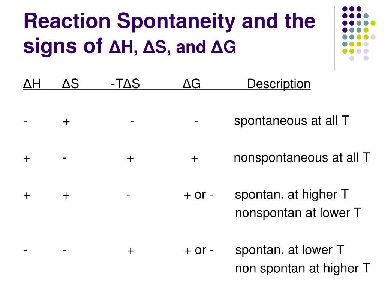The height and width of the screenshot is (288, 384).
Task: Select the ΔS column header
Action: coord(70,84)
